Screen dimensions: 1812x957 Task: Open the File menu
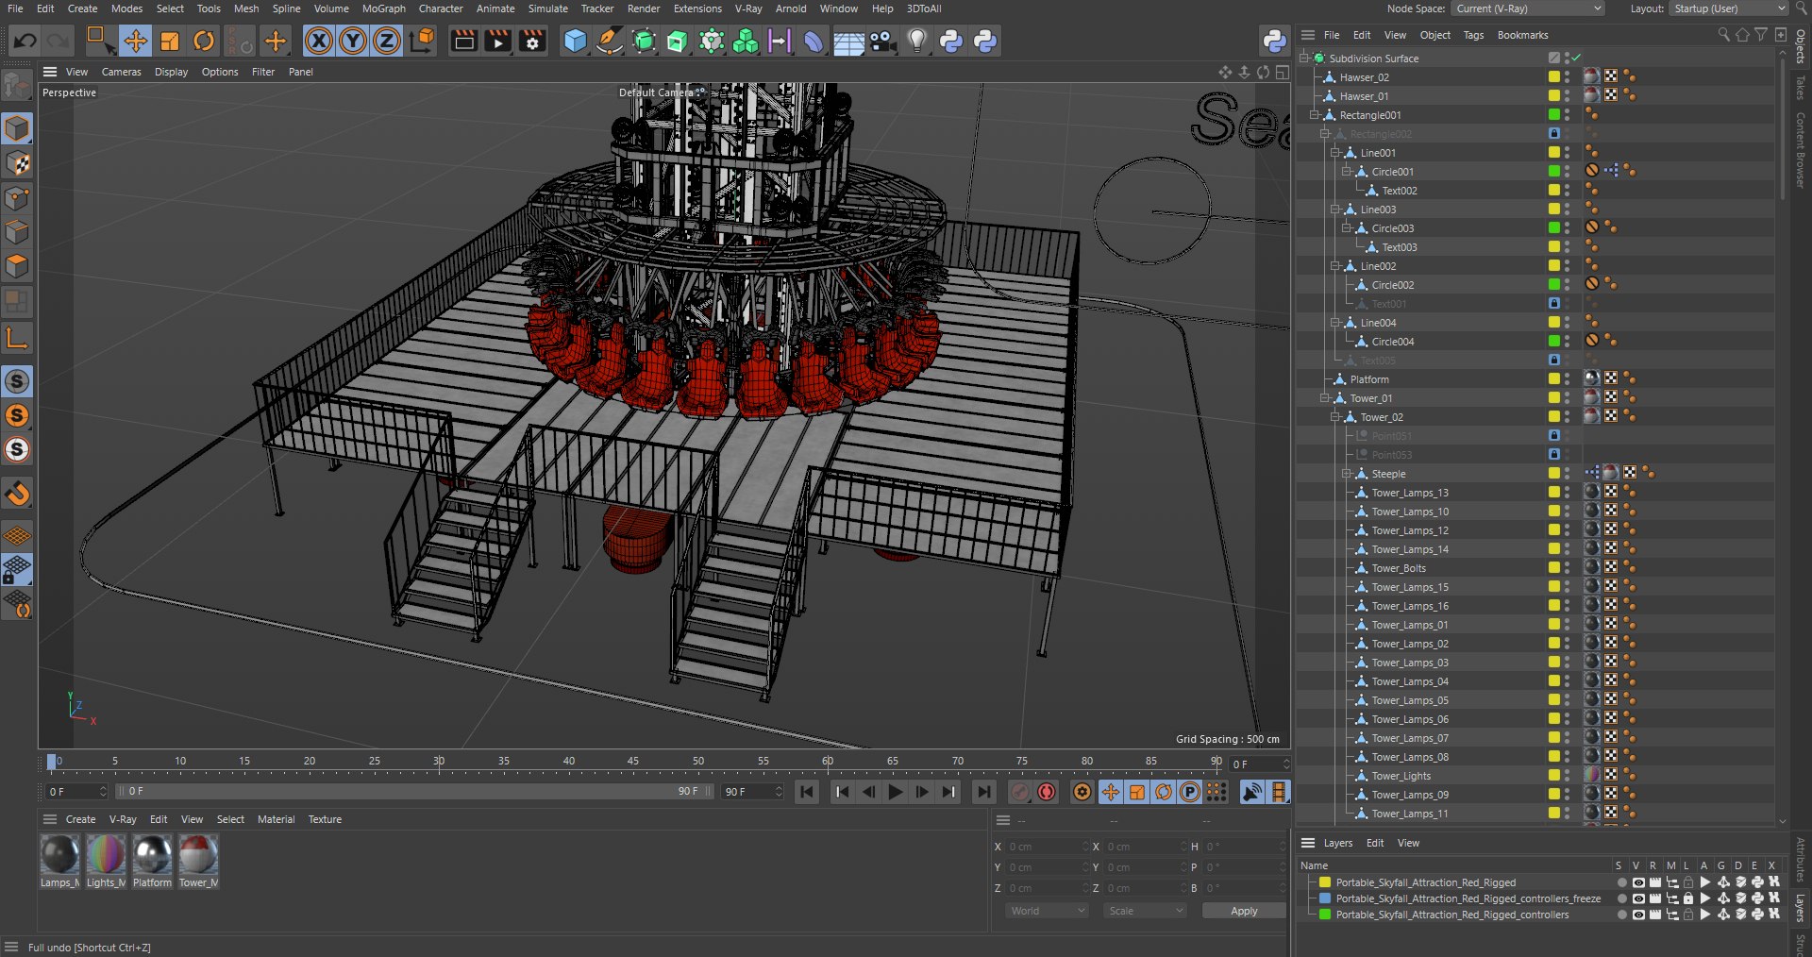coord(15,8)
